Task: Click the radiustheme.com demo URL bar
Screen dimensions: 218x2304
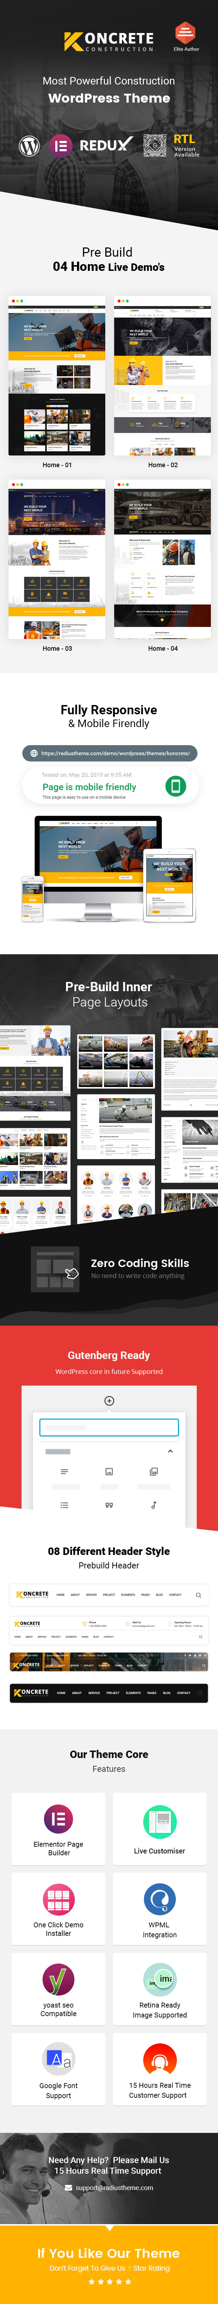Action: pos(109,753)
